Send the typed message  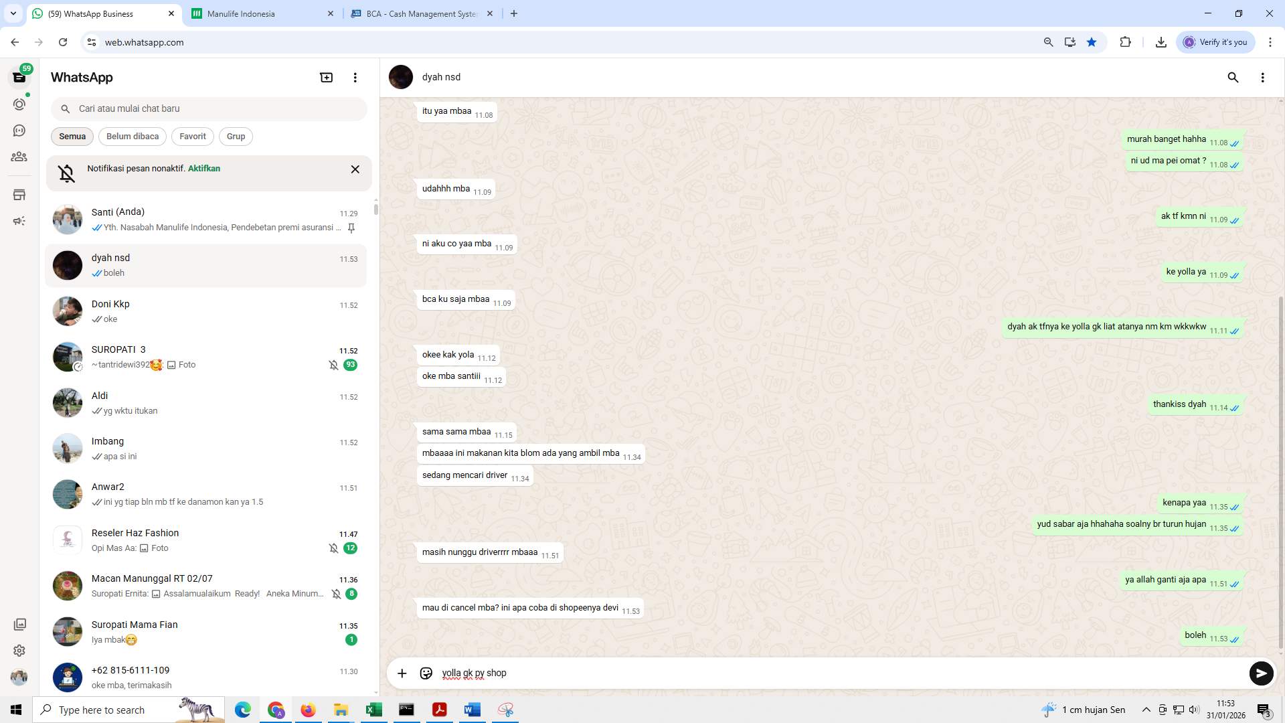coord(1261,673)
